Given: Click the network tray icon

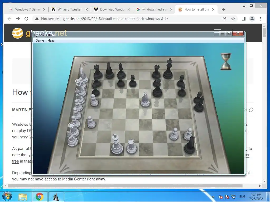Looking at the screenshot, I should [x=233, y=197].
